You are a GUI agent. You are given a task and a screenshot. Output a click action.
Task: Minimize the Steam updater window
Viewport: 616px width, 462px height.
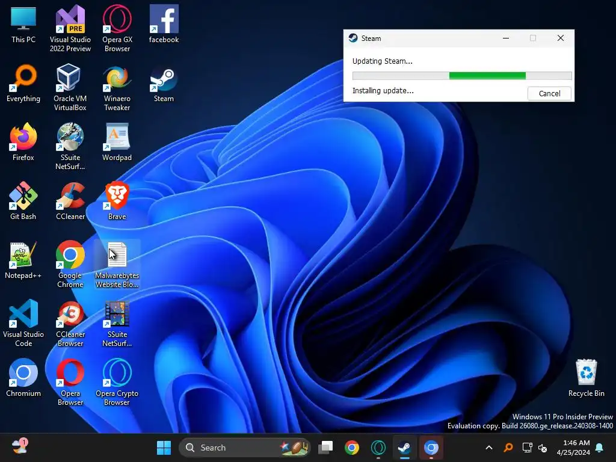[506, 38]
